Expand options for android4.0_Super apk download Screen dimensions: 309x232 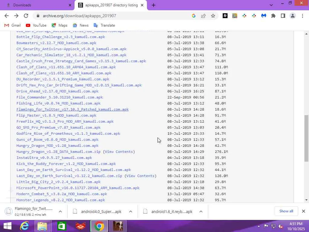(x=131, y=211)
